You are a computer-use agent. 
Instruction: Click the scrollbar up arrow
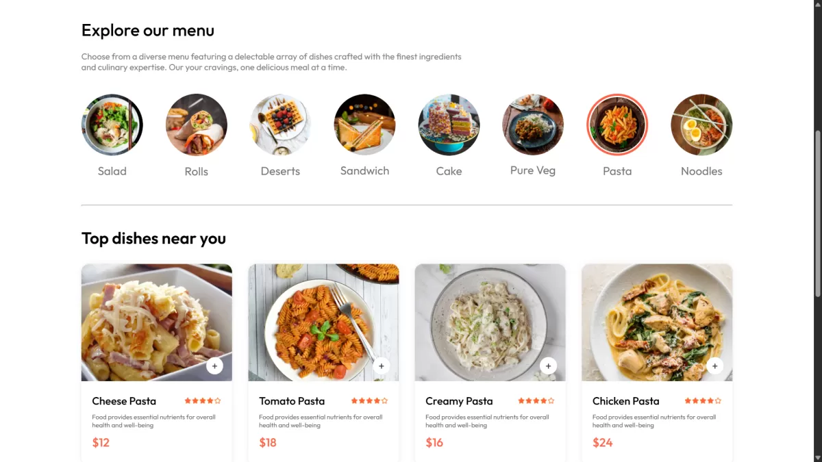point(817,5)
